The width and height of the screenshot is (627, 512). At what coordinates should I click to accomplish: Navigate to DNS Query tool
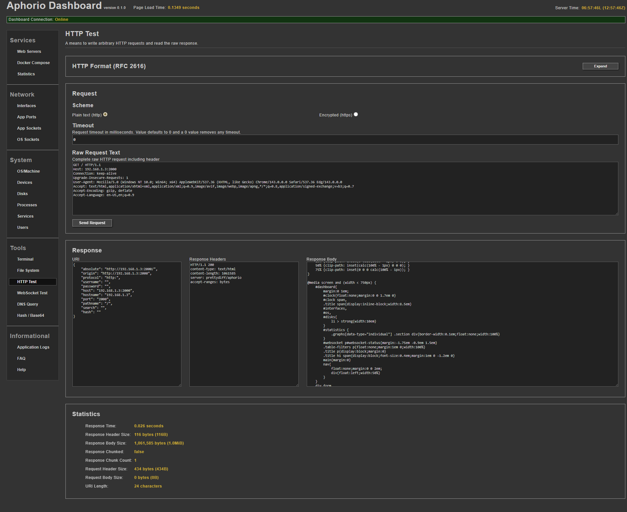(x=27, y=304)
